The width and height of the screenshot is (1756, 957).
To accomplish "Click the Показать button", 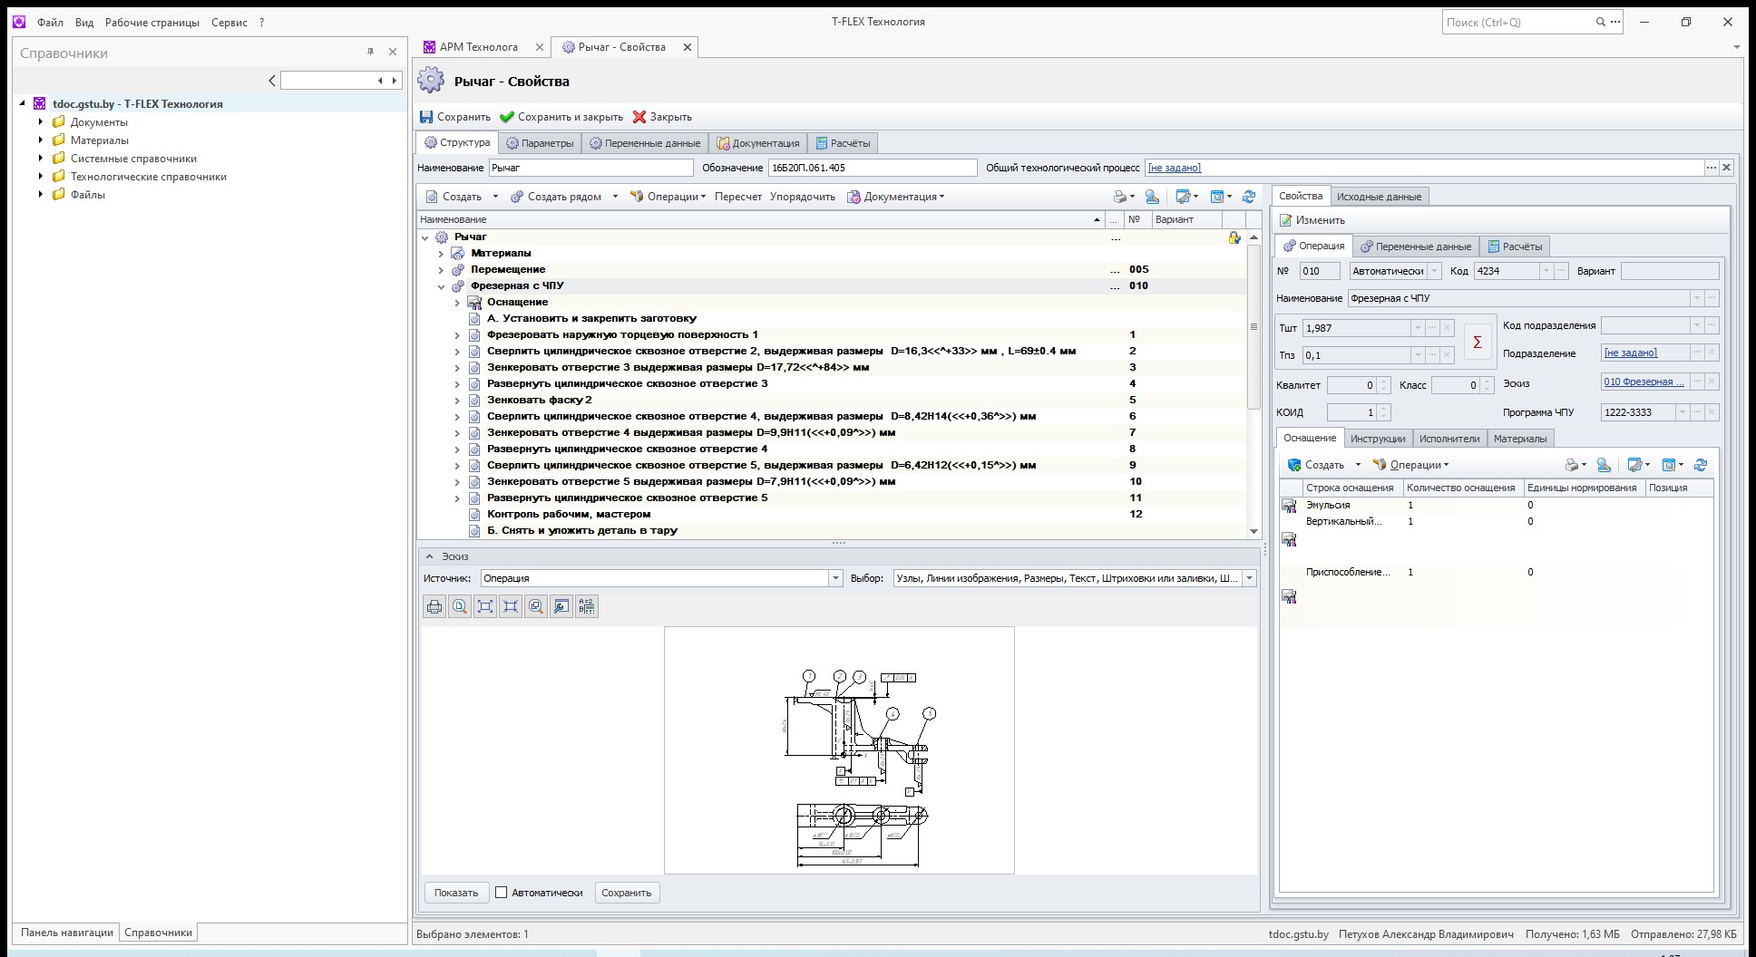I will click(456, 893).
